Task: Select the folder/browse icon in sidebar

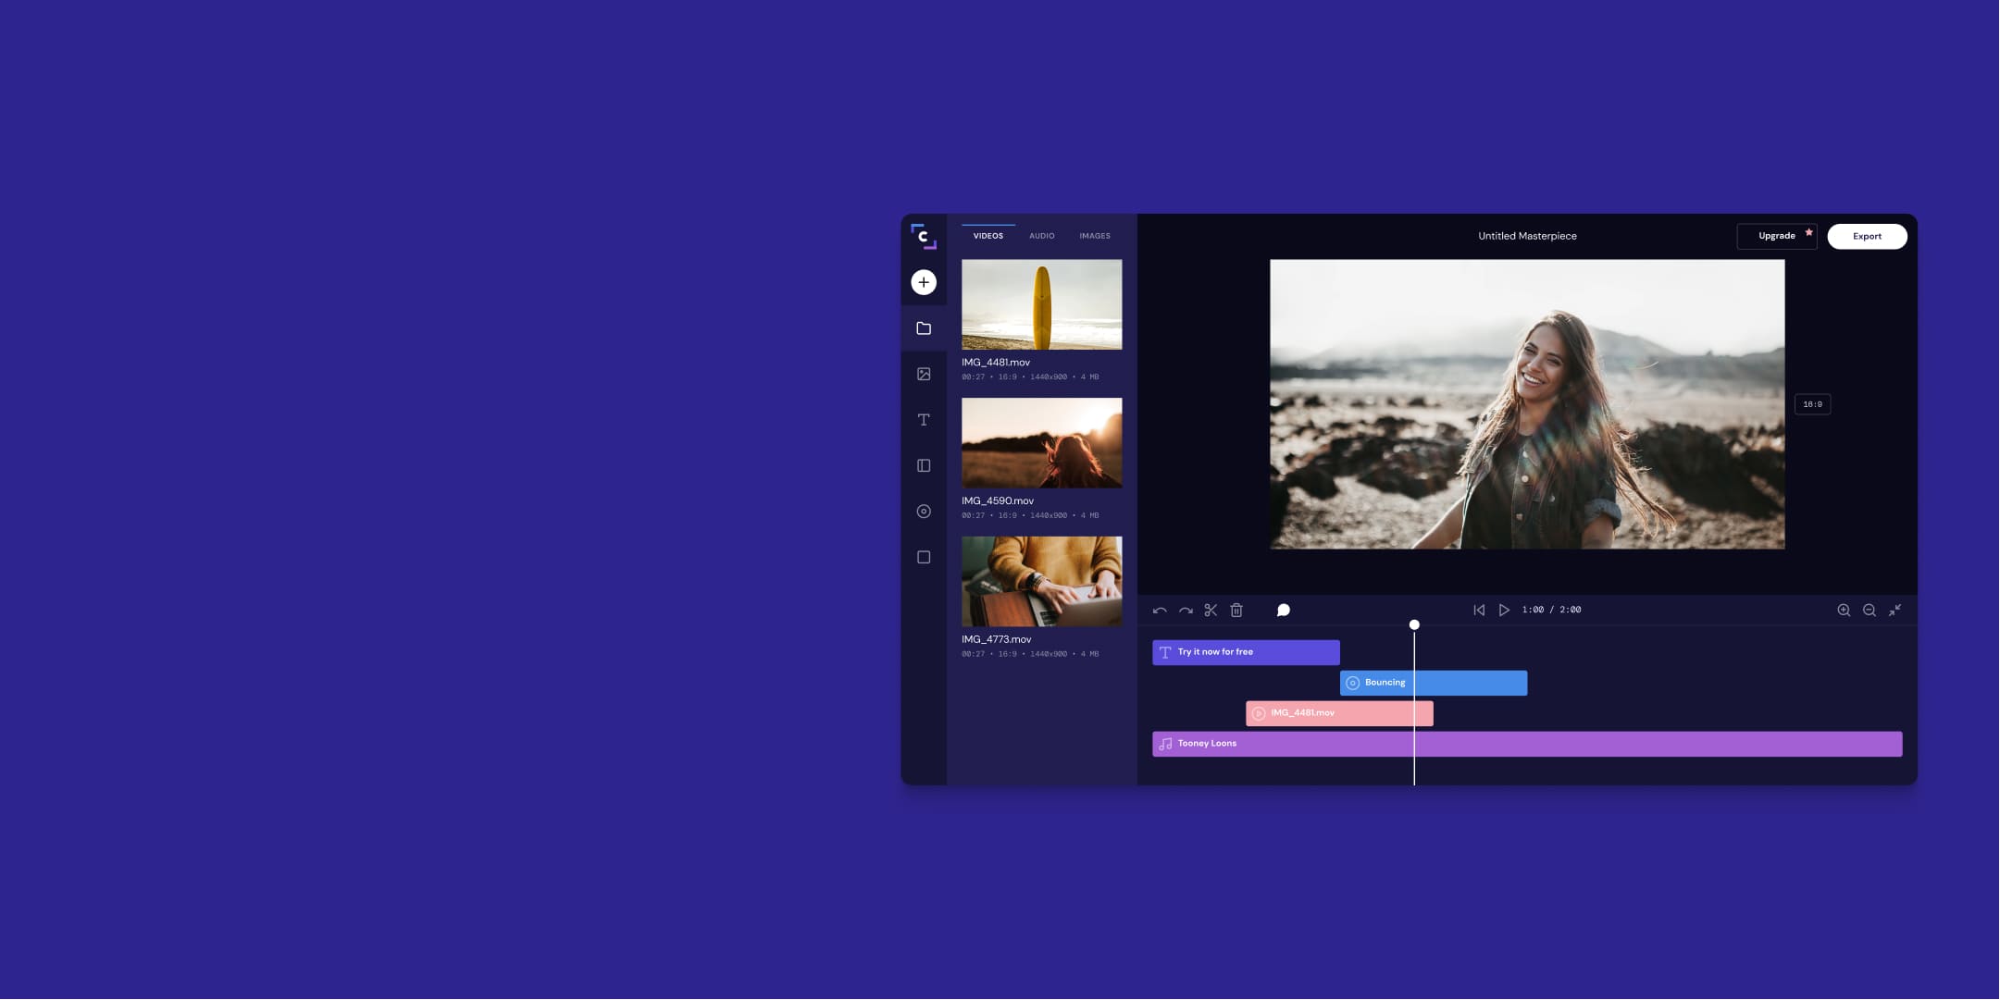Action: (924, 329)
